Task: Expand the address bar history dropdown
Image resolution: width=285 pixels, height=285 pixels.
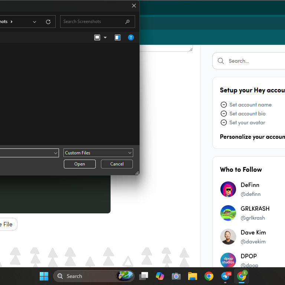Action: (35, 22)
